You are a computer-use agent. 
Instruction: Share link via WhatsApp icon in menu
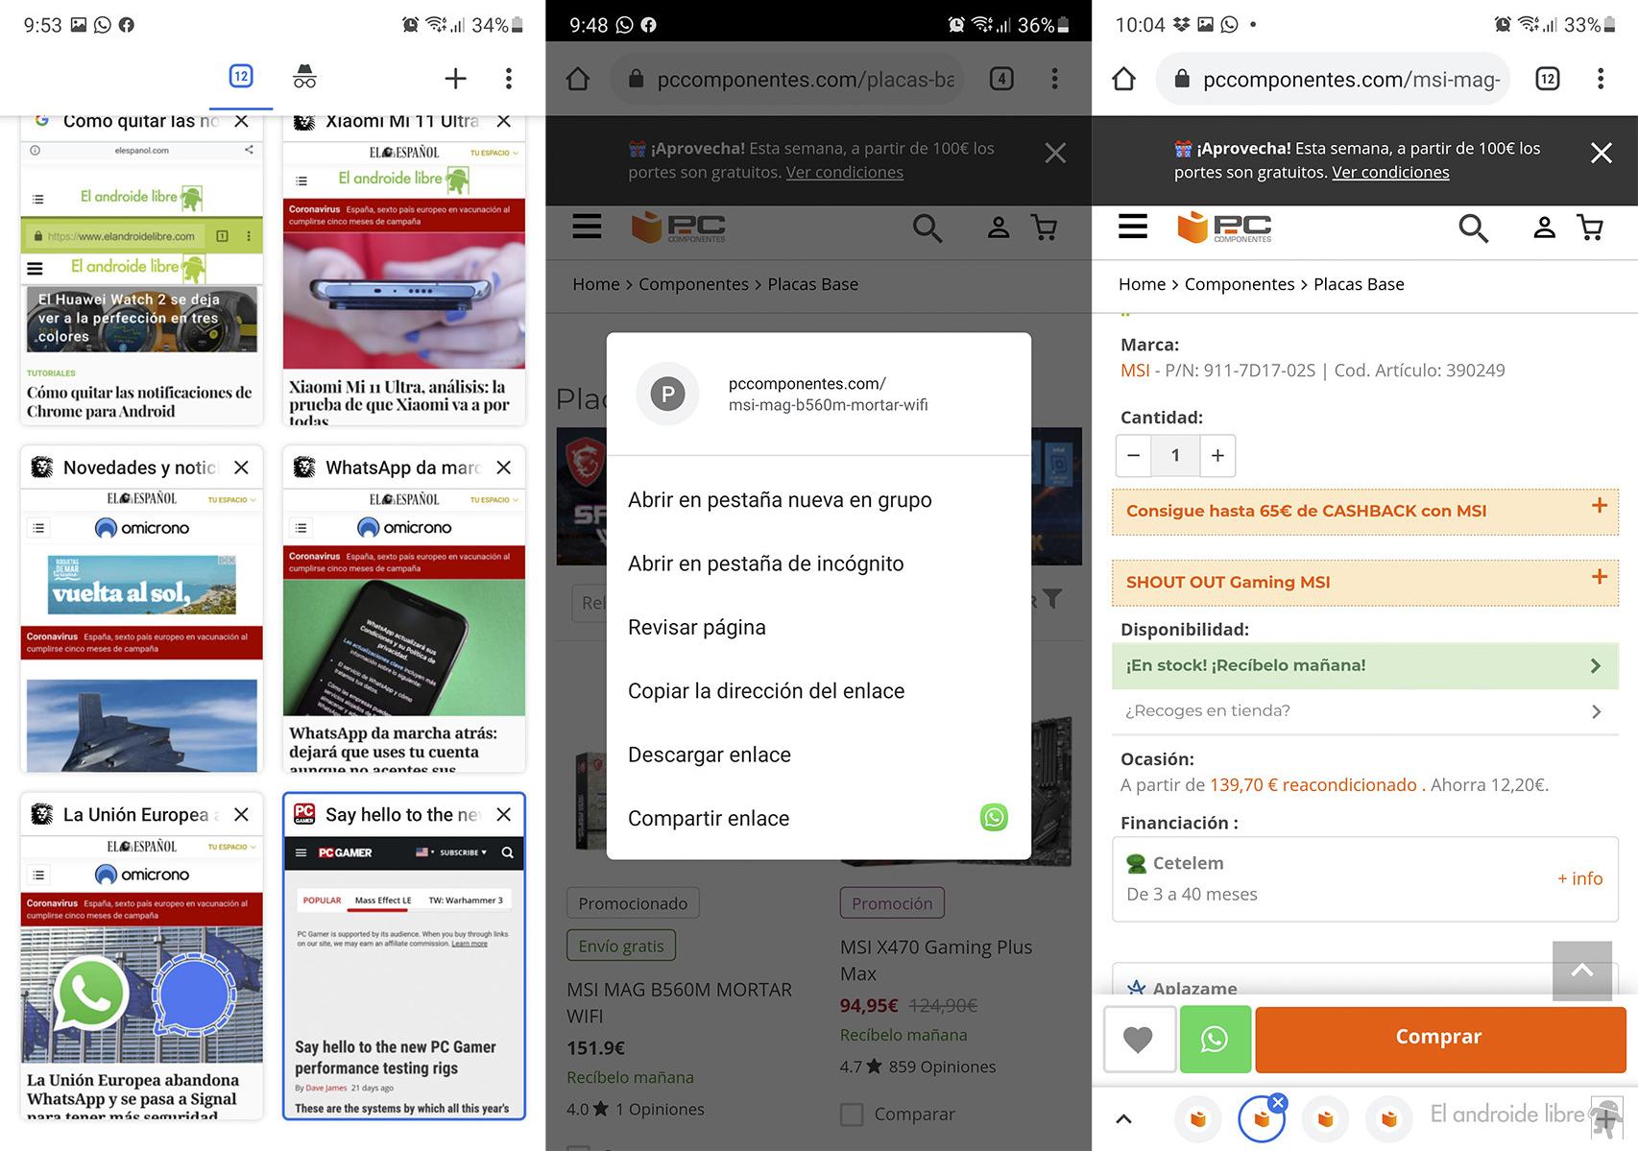pyautogui.click(x=994, y=818)
